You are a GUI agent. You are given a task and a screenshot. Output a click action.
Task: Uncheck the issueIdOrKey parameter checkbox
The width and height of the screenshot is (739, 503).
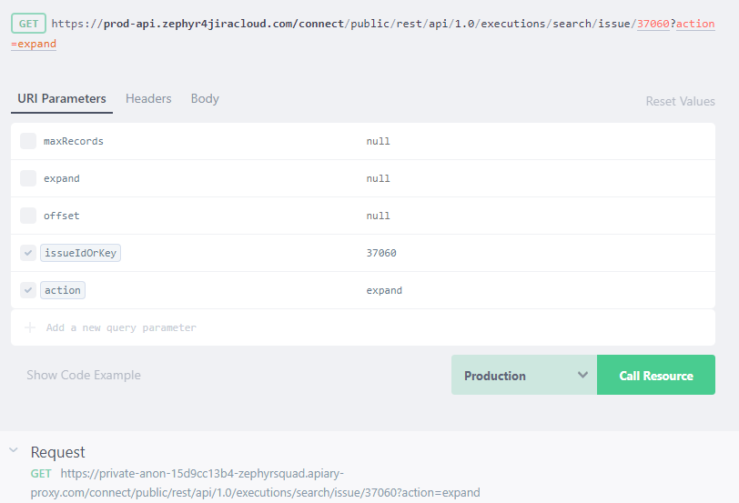click(28, 253)
